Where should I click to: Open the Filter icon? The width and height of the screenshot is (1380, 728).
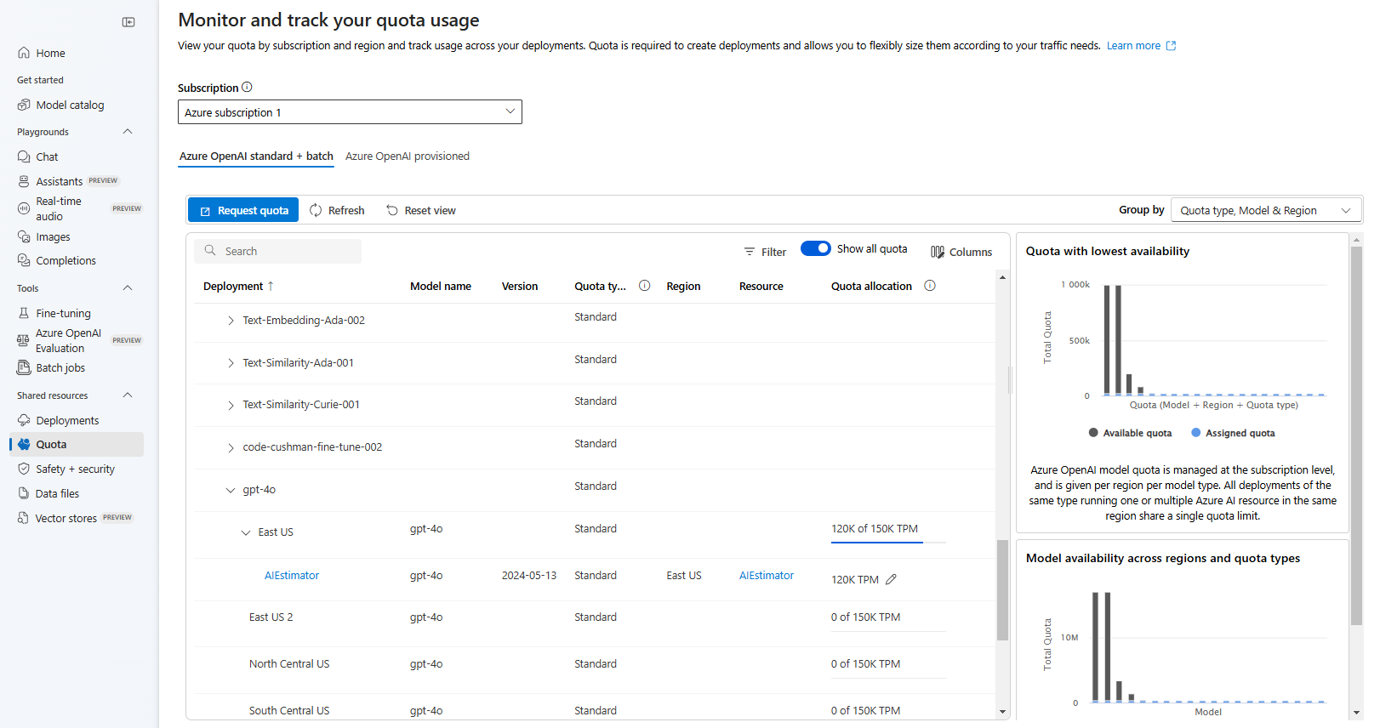point(750,252)
